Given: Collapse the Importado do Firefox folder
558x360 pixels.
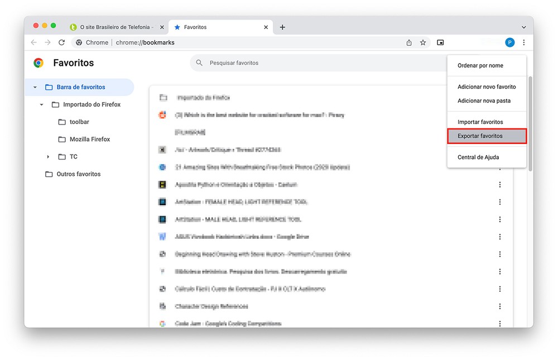Looking at the screenshot, I should point(41,104).
